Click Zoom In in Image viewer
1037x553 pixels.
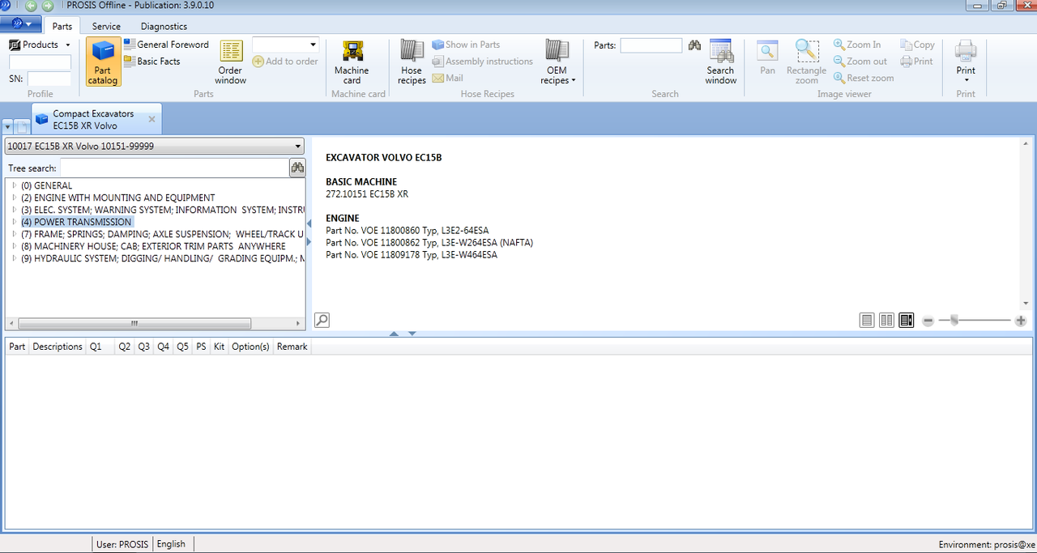point(857,45)
